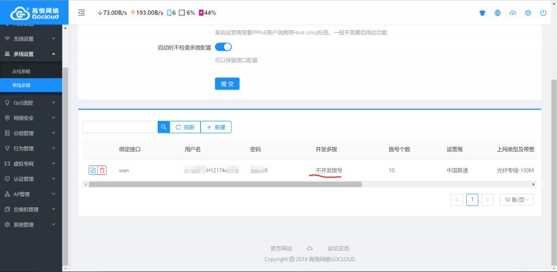This screenshot has height=272, width=557.
Task: Open the theme skin shirt icon
Action: 482,13
